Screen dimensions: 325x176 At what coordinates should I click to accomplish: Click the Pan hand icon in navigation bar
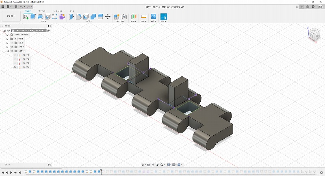[x=152, y=165]
